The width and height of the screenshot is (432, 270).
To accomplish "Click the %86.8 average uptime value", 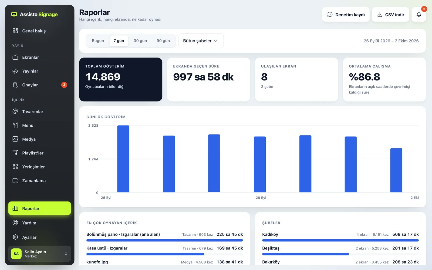I will pos(364,77).
